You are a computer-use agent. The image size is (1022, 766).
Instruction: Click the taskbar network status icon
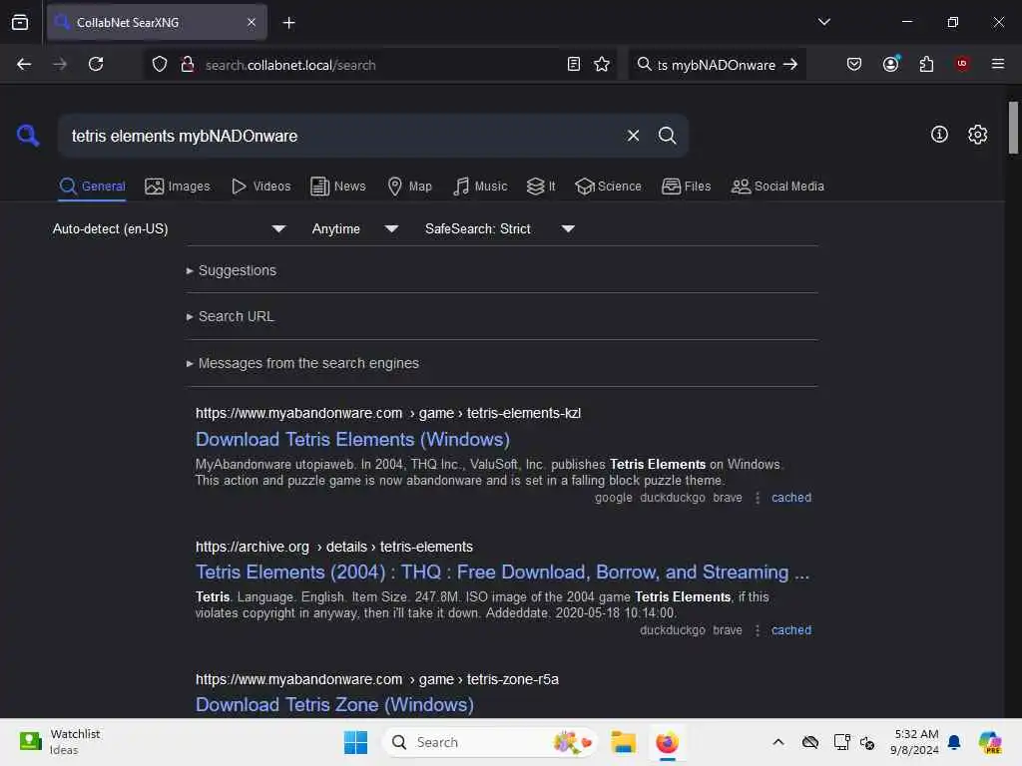(840, 742)
